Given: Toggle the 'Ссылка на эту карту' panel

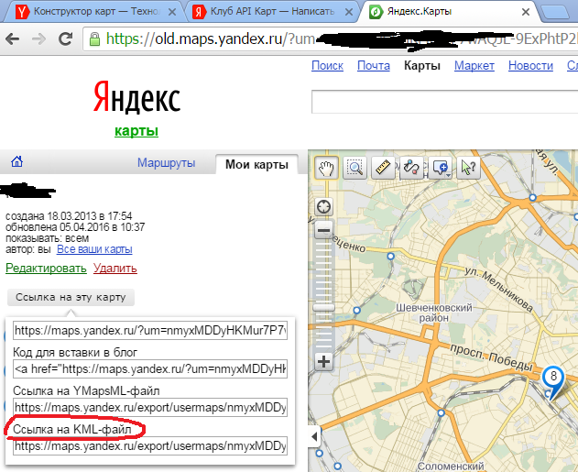Looking at the screenshot, I should point(71,297).
